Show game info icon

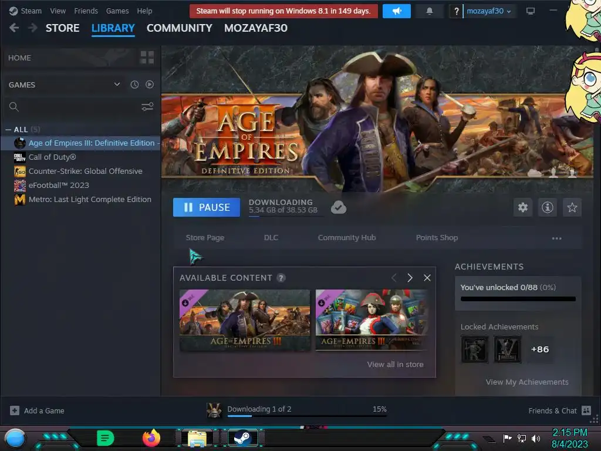tap(548, 207)
